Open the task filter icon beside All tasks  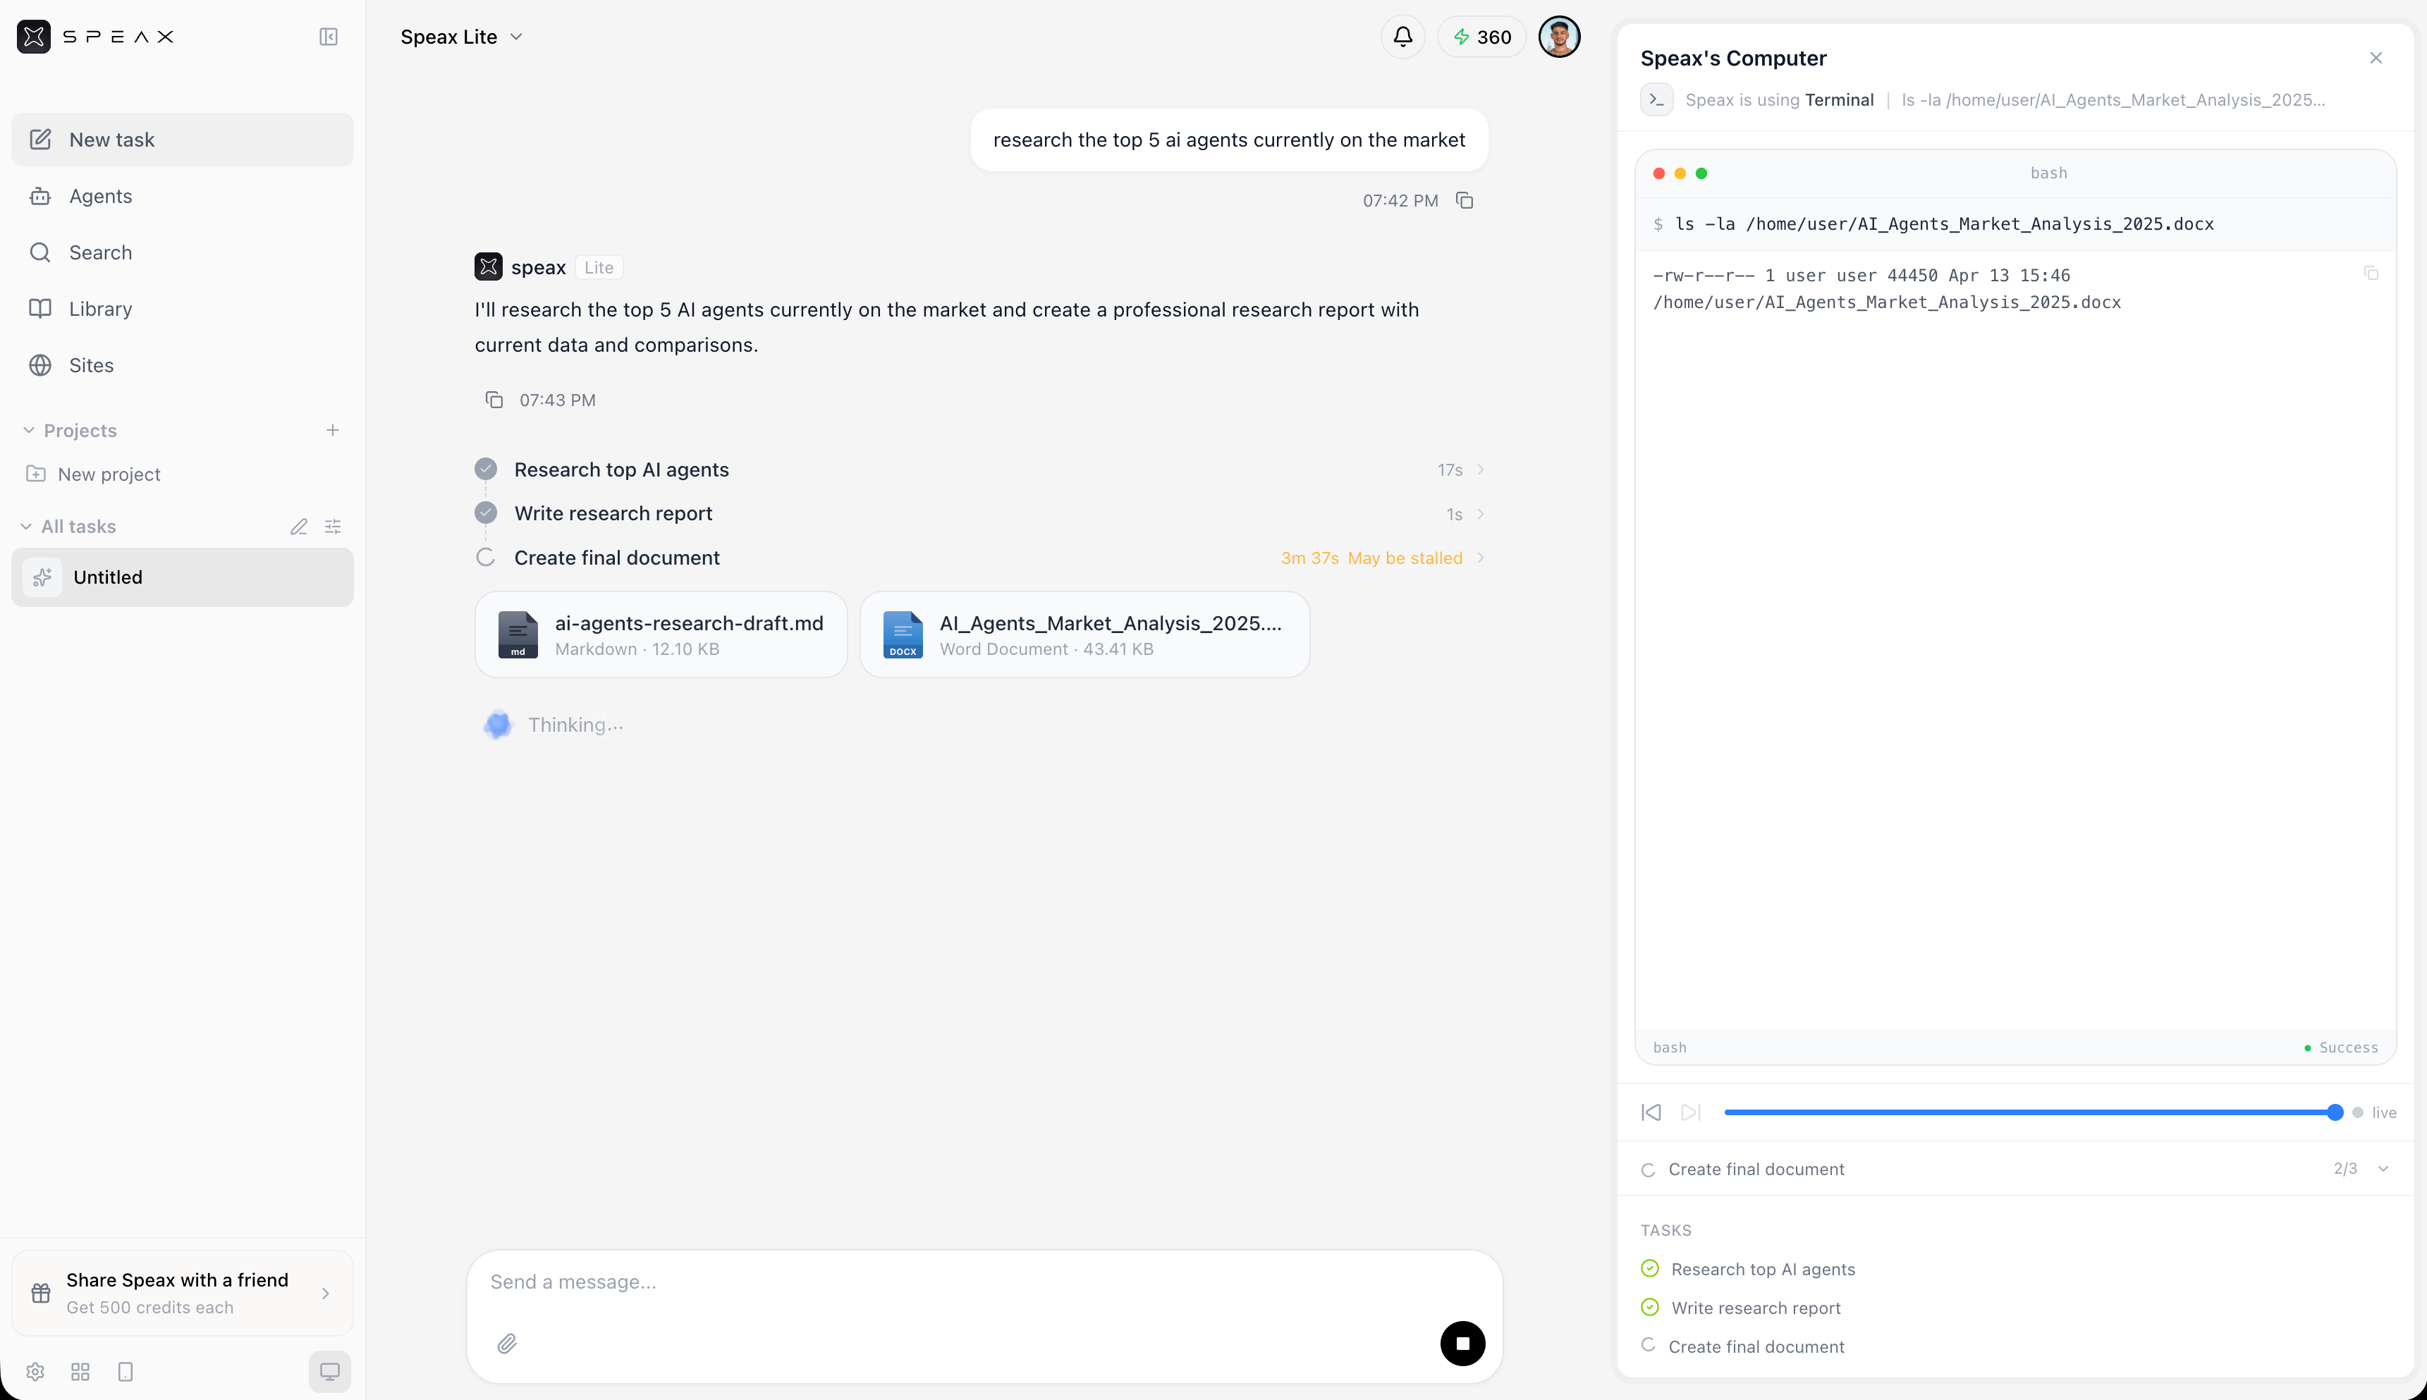click(x=333, y=526)
